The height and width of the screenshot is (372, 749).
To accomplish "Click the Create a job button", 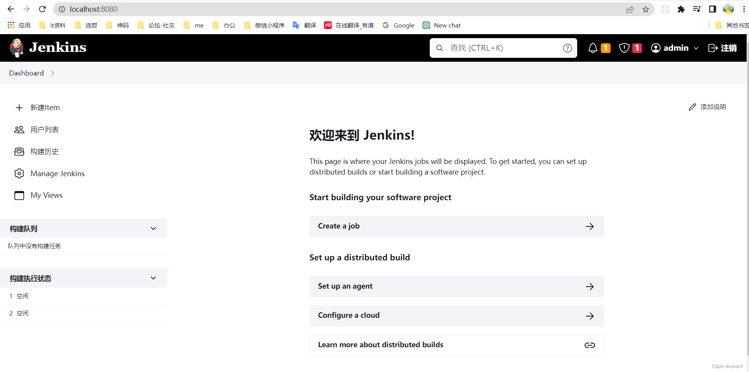I will (x=456, y=227).
